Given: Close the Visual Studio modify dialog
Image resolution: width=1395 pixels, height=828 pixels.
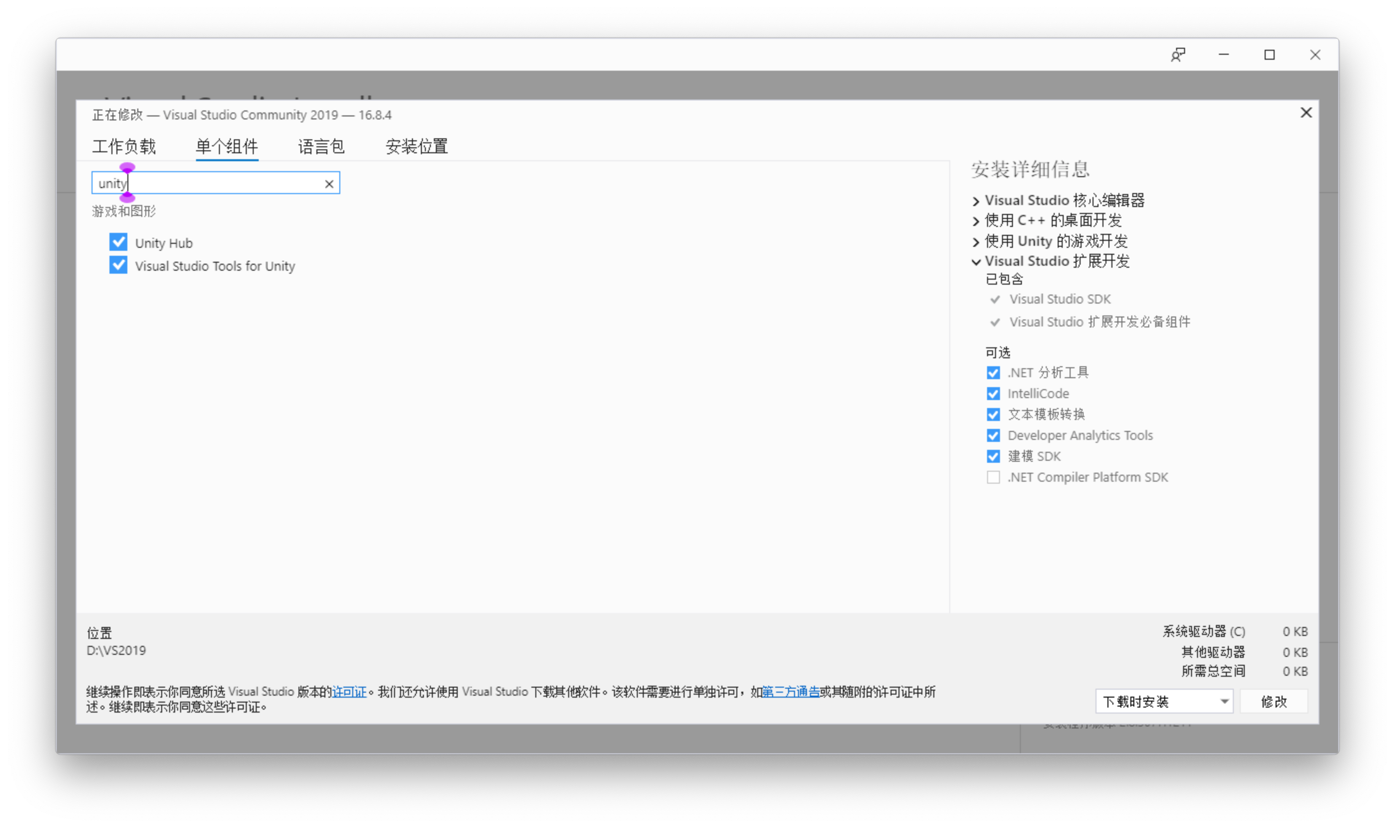Looking at the screenshot, I should 1306,113.
